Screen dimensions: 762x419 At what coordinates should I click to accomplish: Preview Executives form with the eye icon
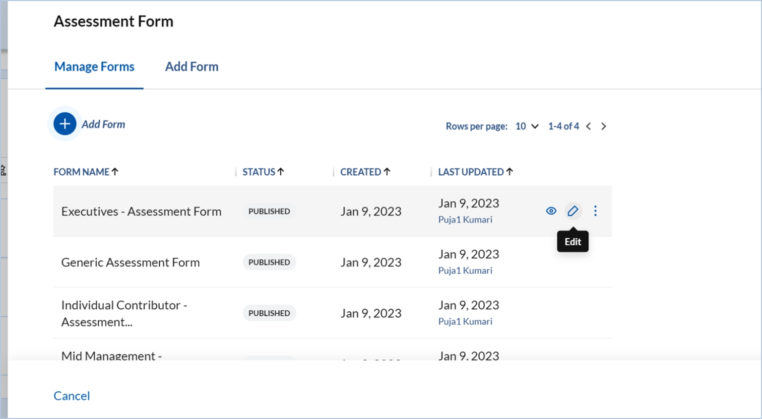tap(551, 211)
